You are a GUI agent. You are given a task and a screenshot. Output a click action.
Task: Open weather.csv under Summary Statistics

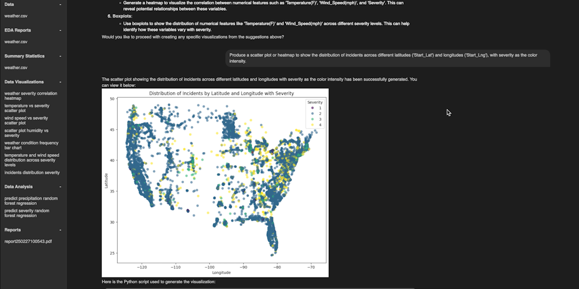pos(16,68)
